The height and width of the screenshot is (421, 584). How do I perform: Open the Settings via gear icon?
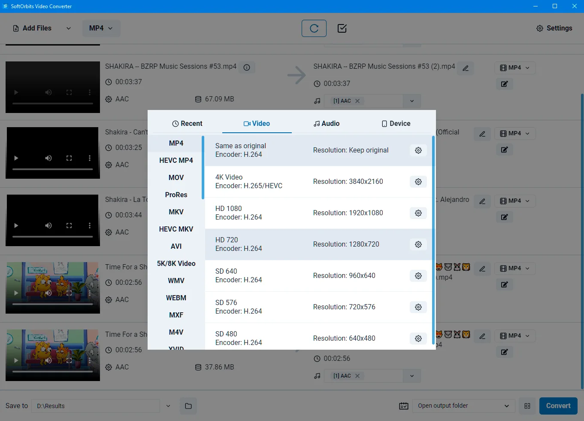click(554, 28)
